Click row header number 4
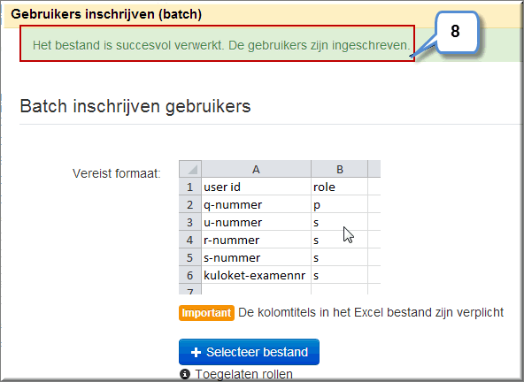Viewport: 524px width, 382px height. click(190, 241)
